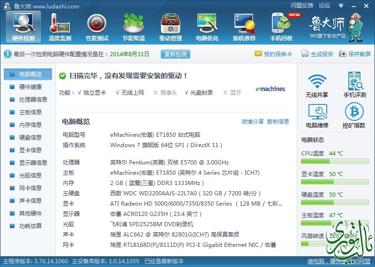Open 电脑维修 computer repair tool
This screenshot has height=267, width=375.
pyautogui.click(x=317, y=116)
